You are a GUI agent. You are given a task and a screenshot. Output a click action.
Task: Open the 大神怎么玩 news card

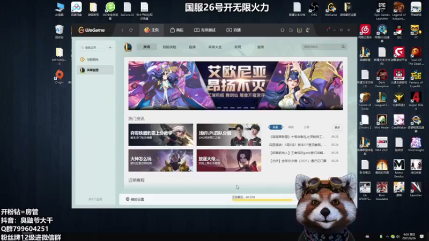pyautogui.click(x=160, y=160)
